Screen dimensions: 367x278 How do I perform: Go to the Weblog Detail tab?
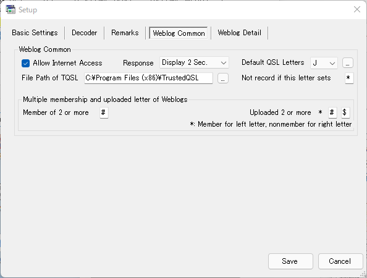pos(239,33)
